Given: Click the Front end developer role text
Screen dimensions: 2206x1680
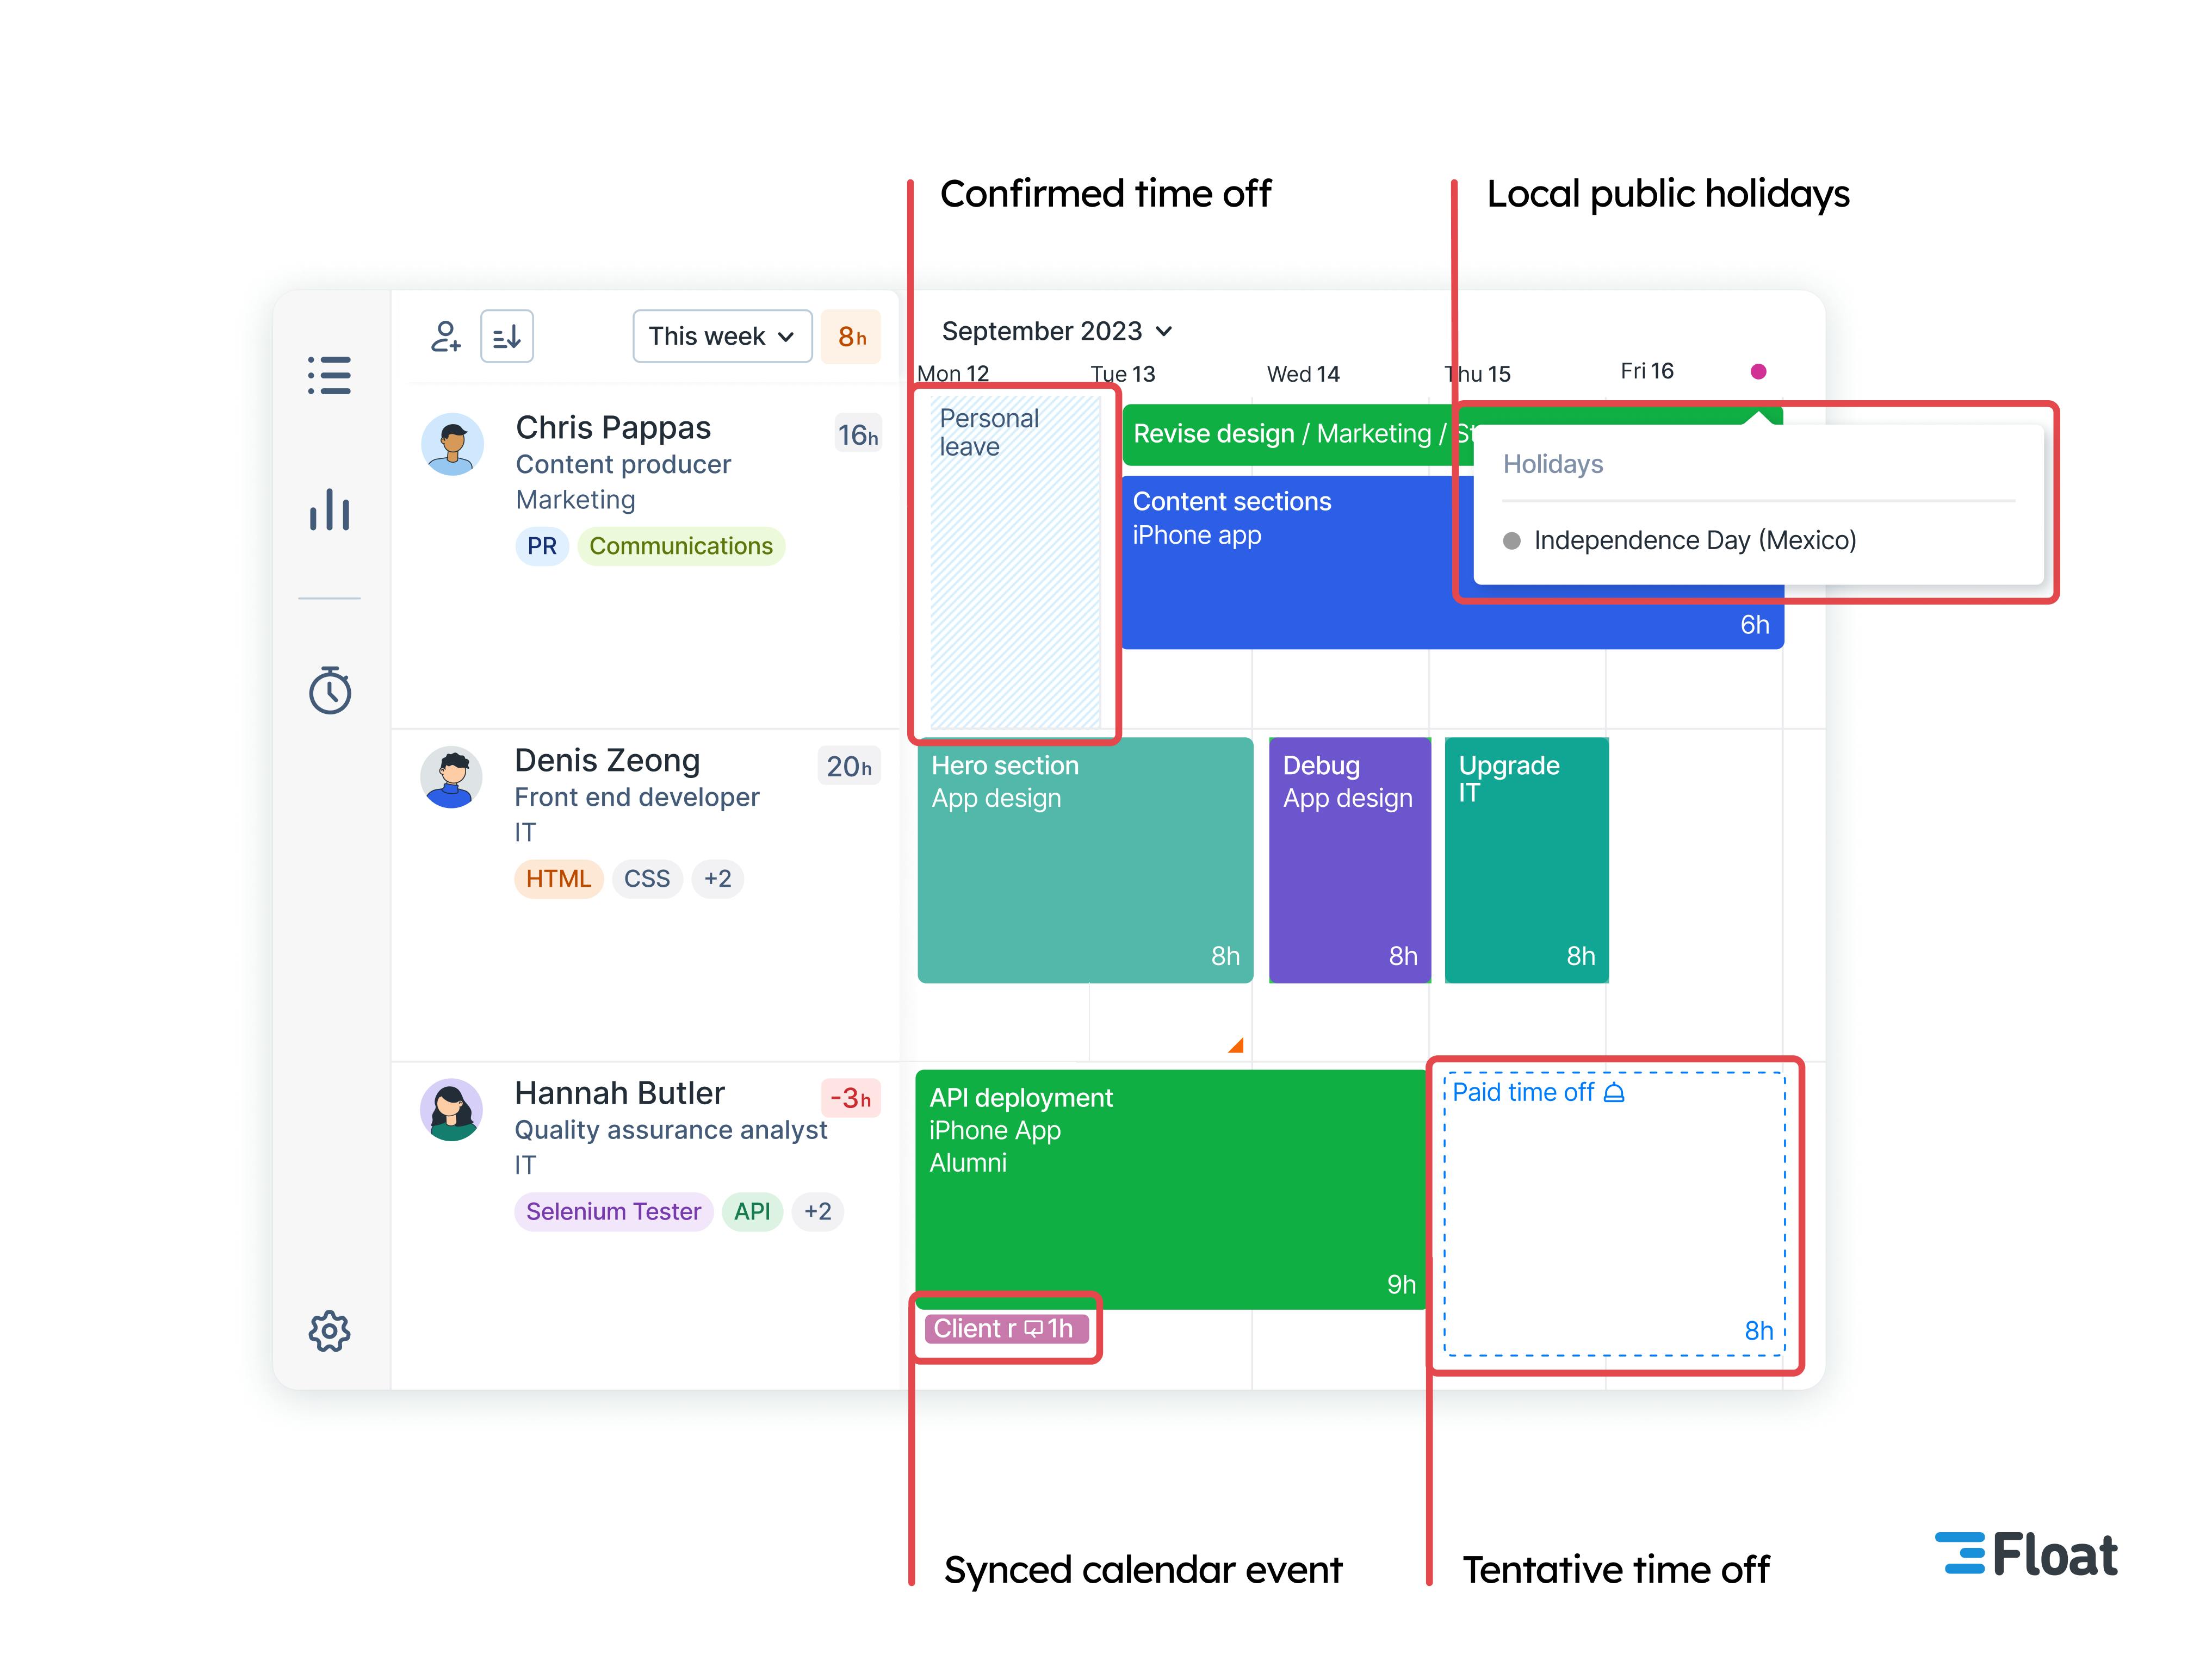Looking at the screenshot, I should (x=637, y=798).
